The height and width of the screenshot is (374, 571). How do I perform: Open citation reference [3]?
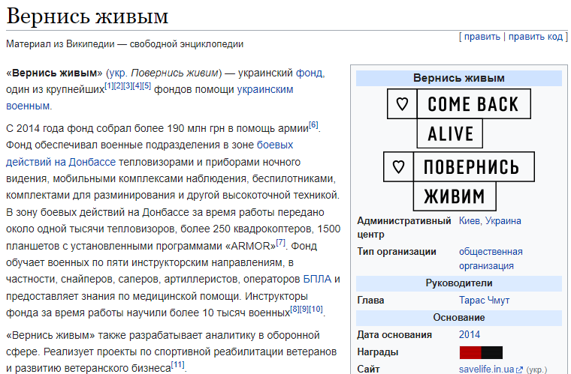[x=128, y=85]
